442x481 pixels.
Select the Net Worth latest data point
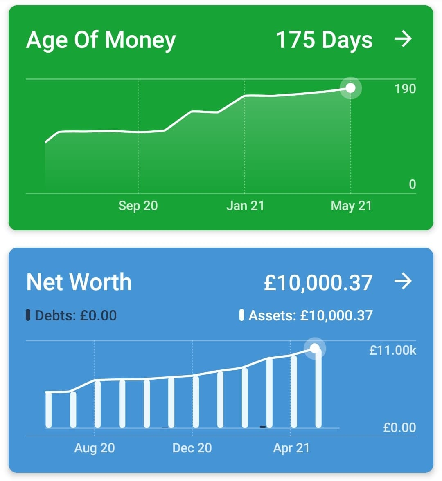coord(315,348)
